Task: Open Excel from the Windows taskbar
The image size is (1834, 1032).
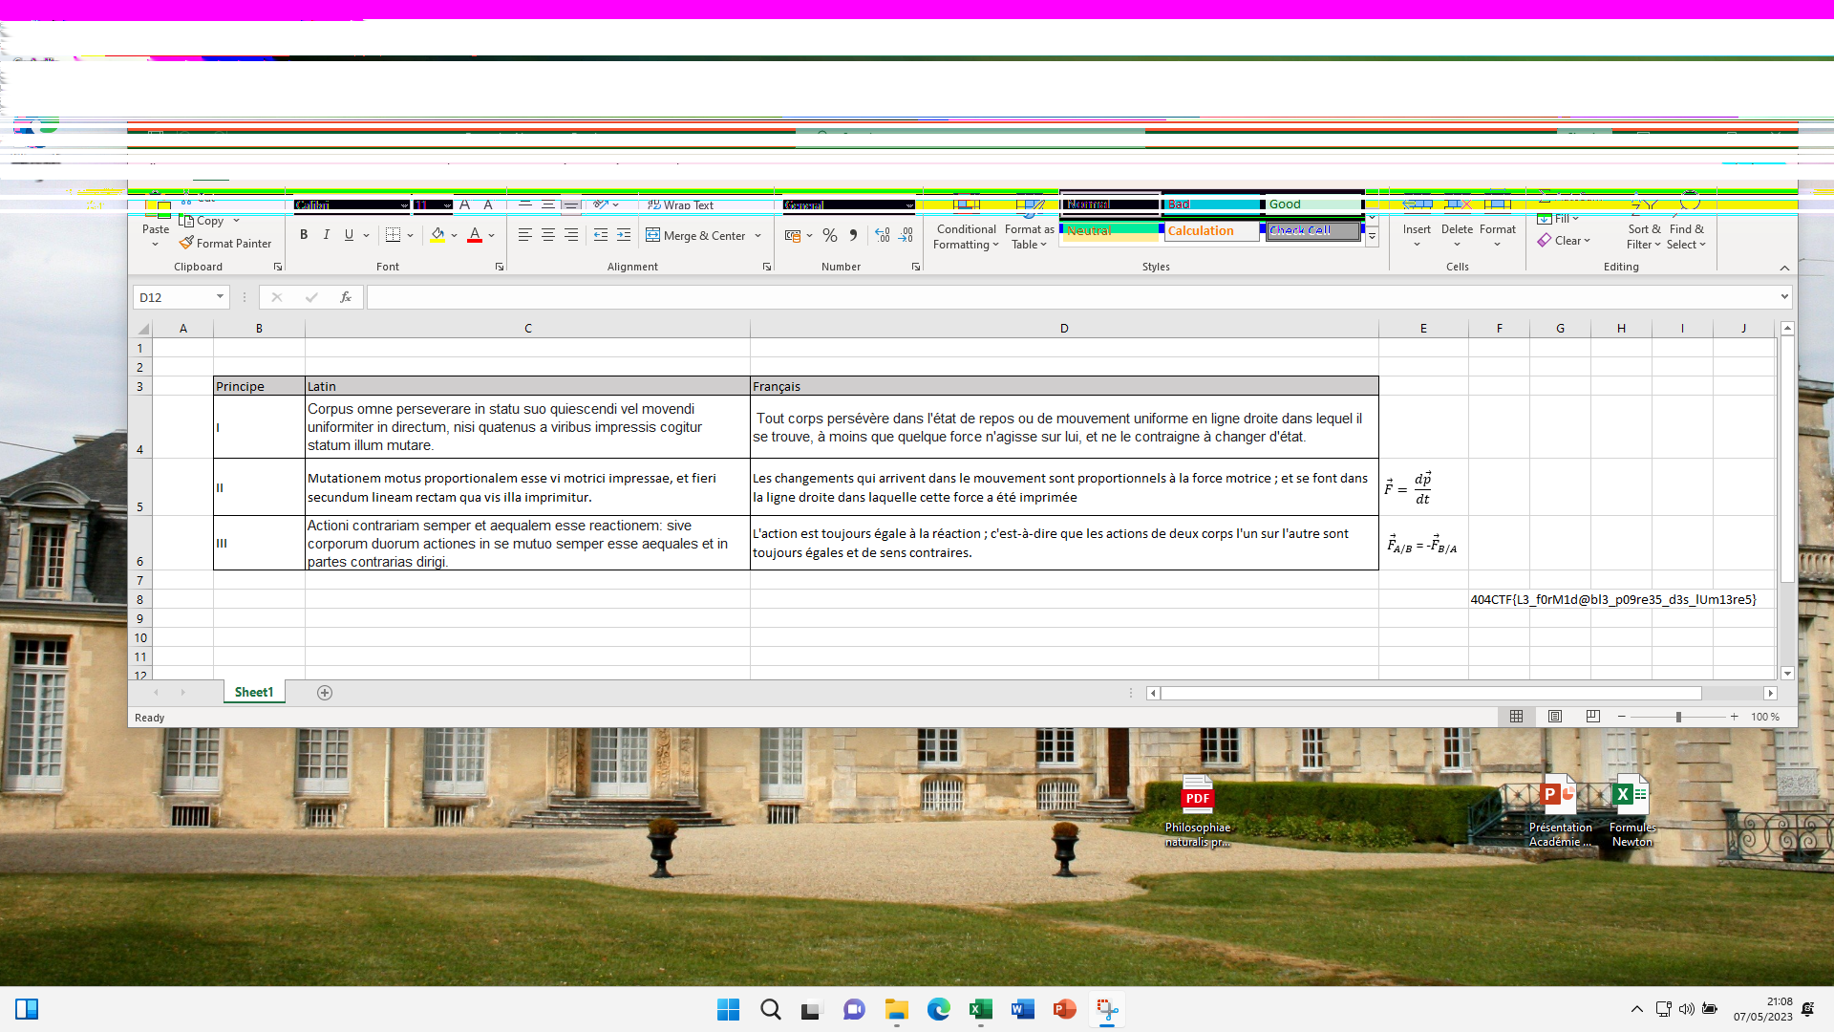Action: point(981,1010)
